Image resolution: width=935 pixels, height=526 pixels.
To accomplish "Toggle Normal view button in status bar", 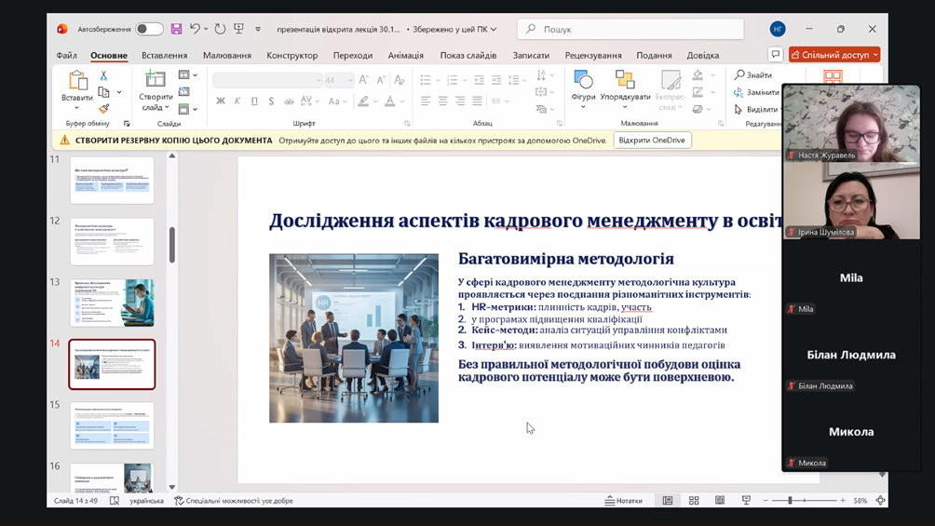I will click(x=668, y=501).
